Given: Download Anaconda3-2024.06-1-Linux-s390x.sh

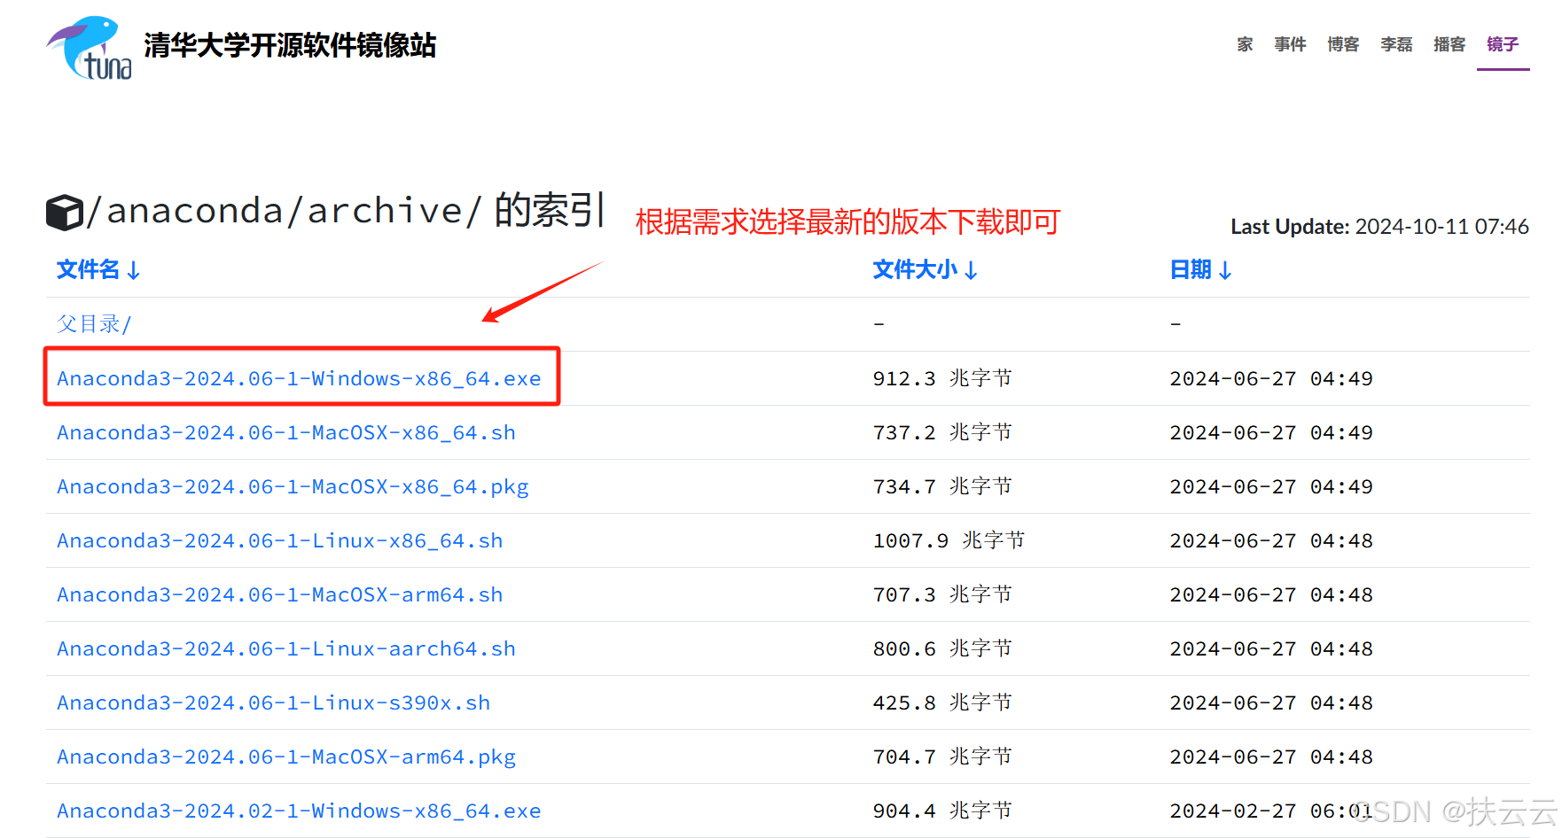Looking at the screenshot, I should pos(274,703).
